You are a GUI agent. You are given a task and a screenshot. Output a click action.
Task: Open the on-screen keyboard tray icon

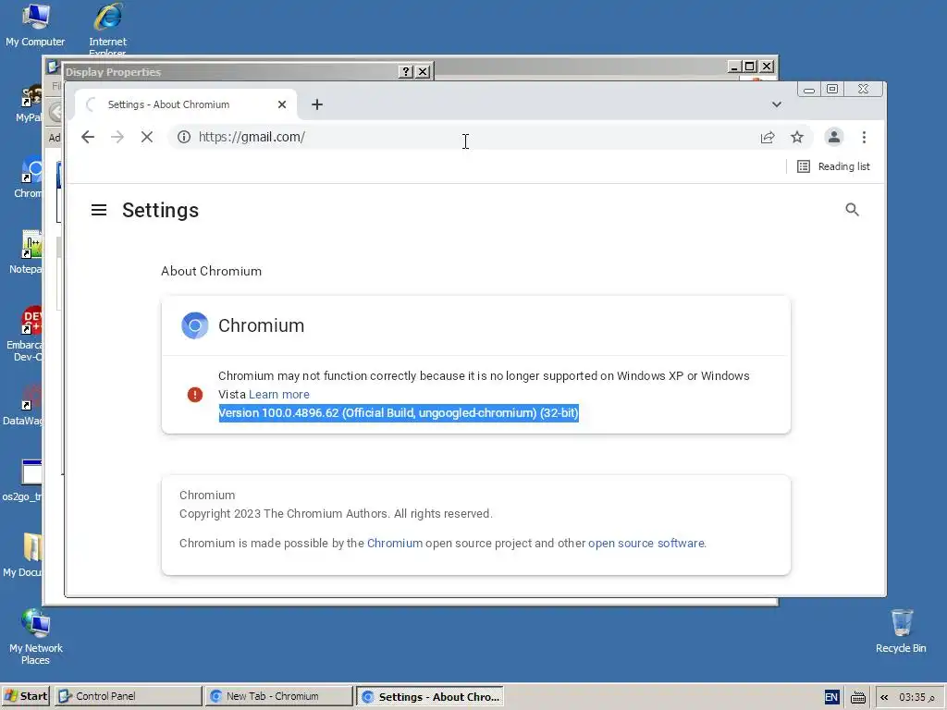[857, 697]
